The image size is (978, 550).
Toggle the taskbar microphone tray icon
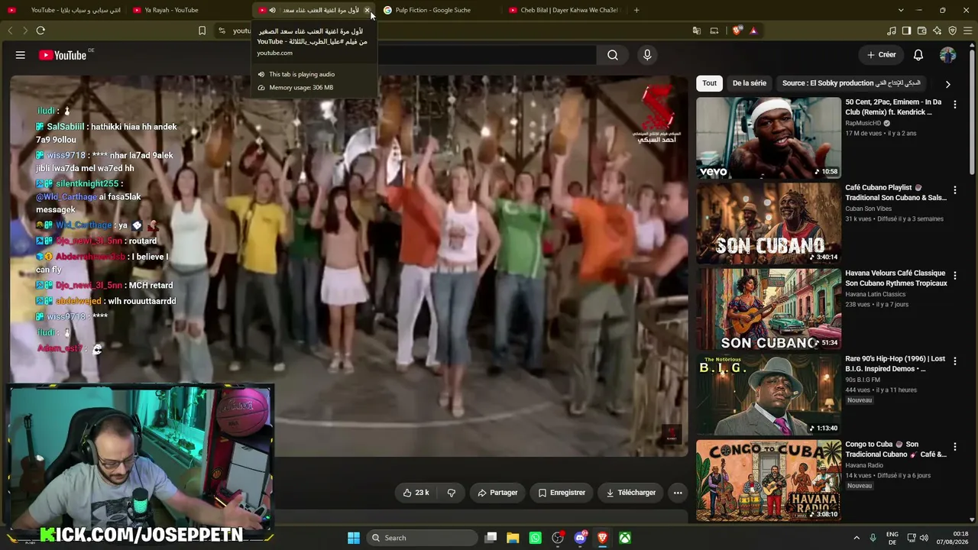point(873,538)
